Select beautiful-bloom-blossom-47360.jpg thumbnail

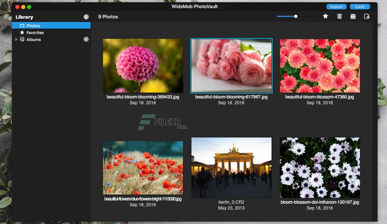click(x=320, y=66)
